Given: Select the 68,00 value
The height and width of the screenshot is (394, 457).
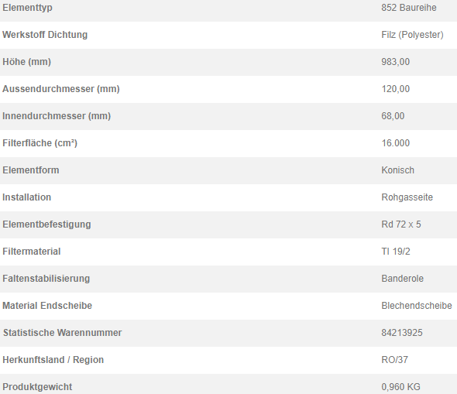Looking at the screenshot, I should click(393, 116).
